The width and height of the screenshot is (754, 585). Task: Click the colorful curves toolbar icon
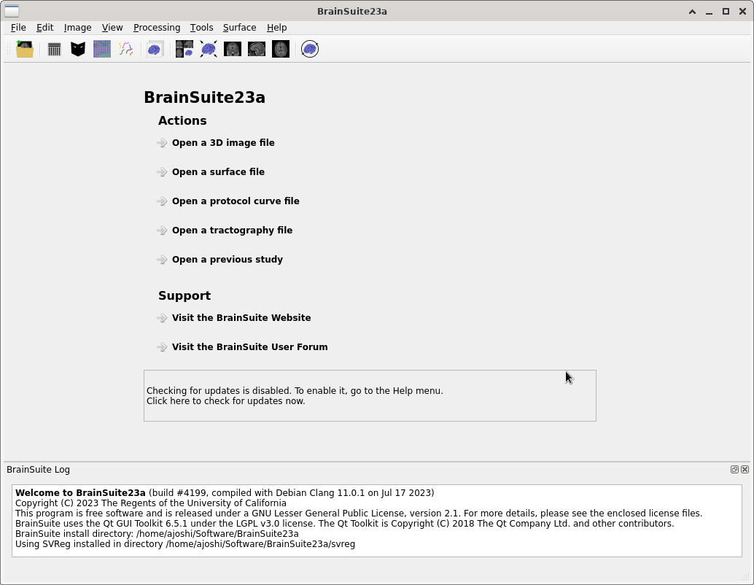(x=126, y=49)
